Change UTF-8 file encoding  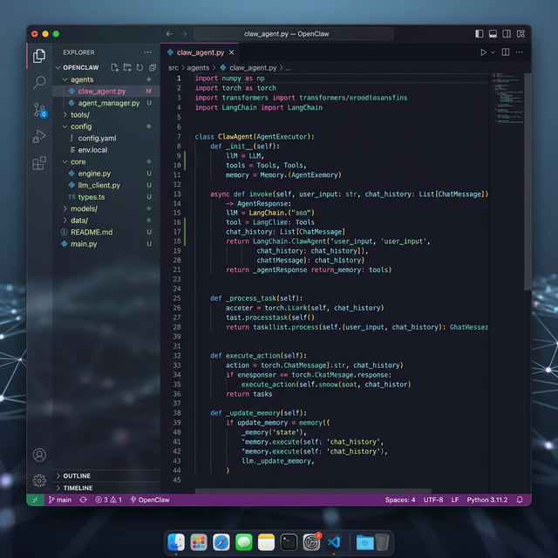[433, 500]
